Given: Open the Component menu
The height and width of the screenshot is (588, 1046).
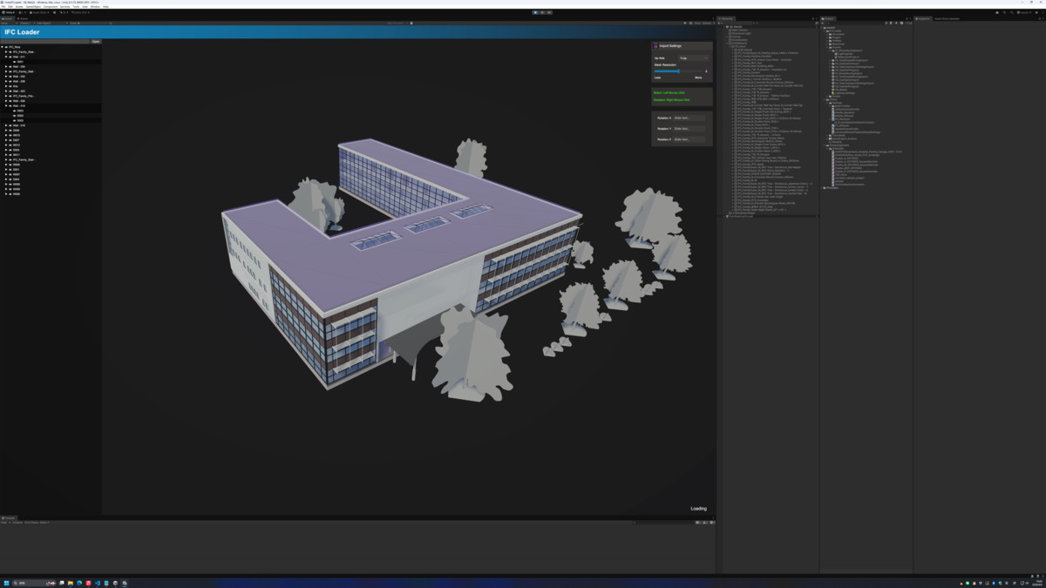Looking at the screenshot, I should point(50,7).
